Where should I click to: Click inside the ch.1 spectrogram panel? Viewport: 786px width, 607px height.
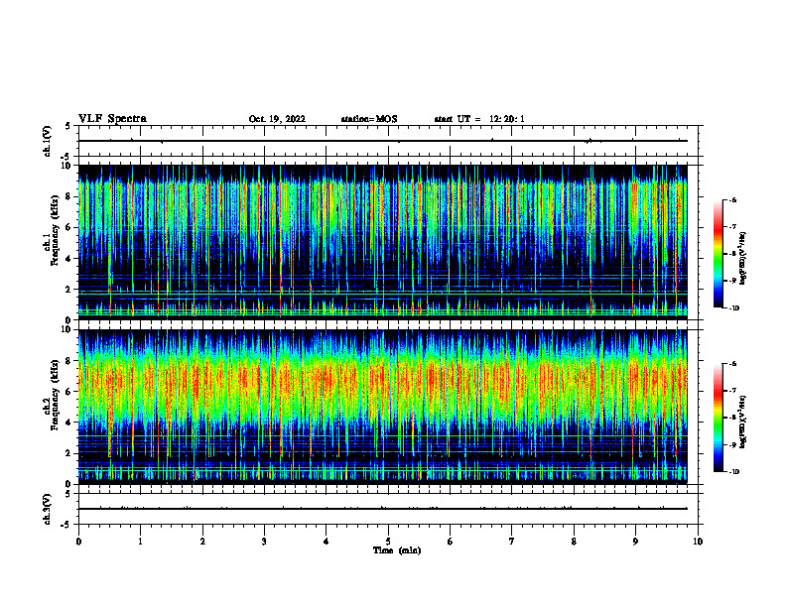click(x=383, y=242)
